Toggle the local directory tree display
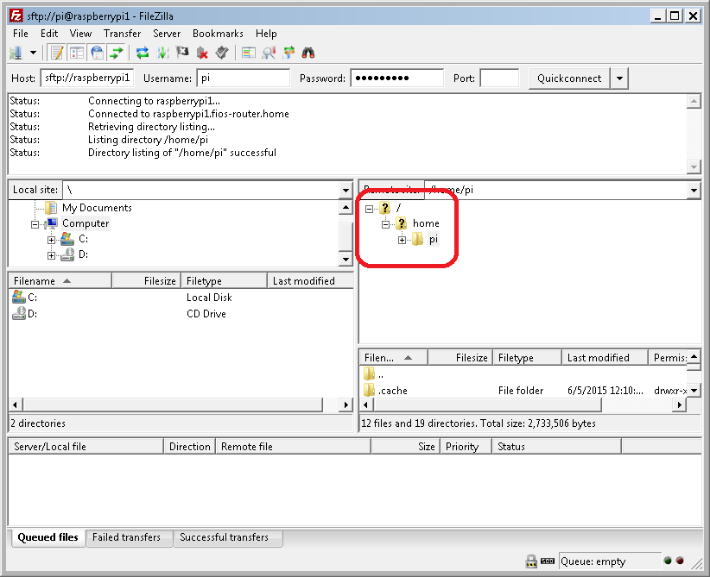 (77, 53)
